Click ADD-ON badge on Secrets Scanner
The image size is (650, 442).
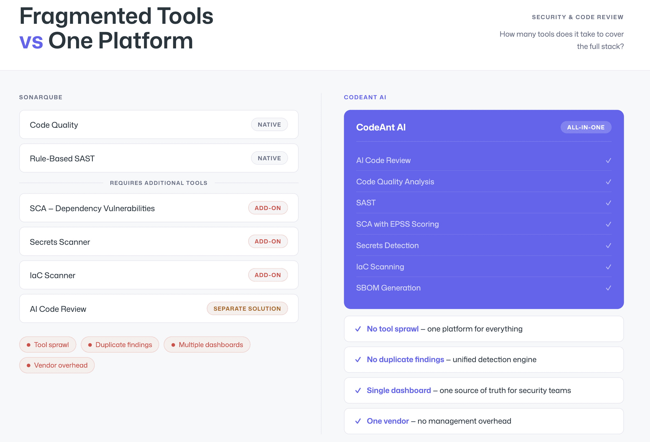pos(268,242)
